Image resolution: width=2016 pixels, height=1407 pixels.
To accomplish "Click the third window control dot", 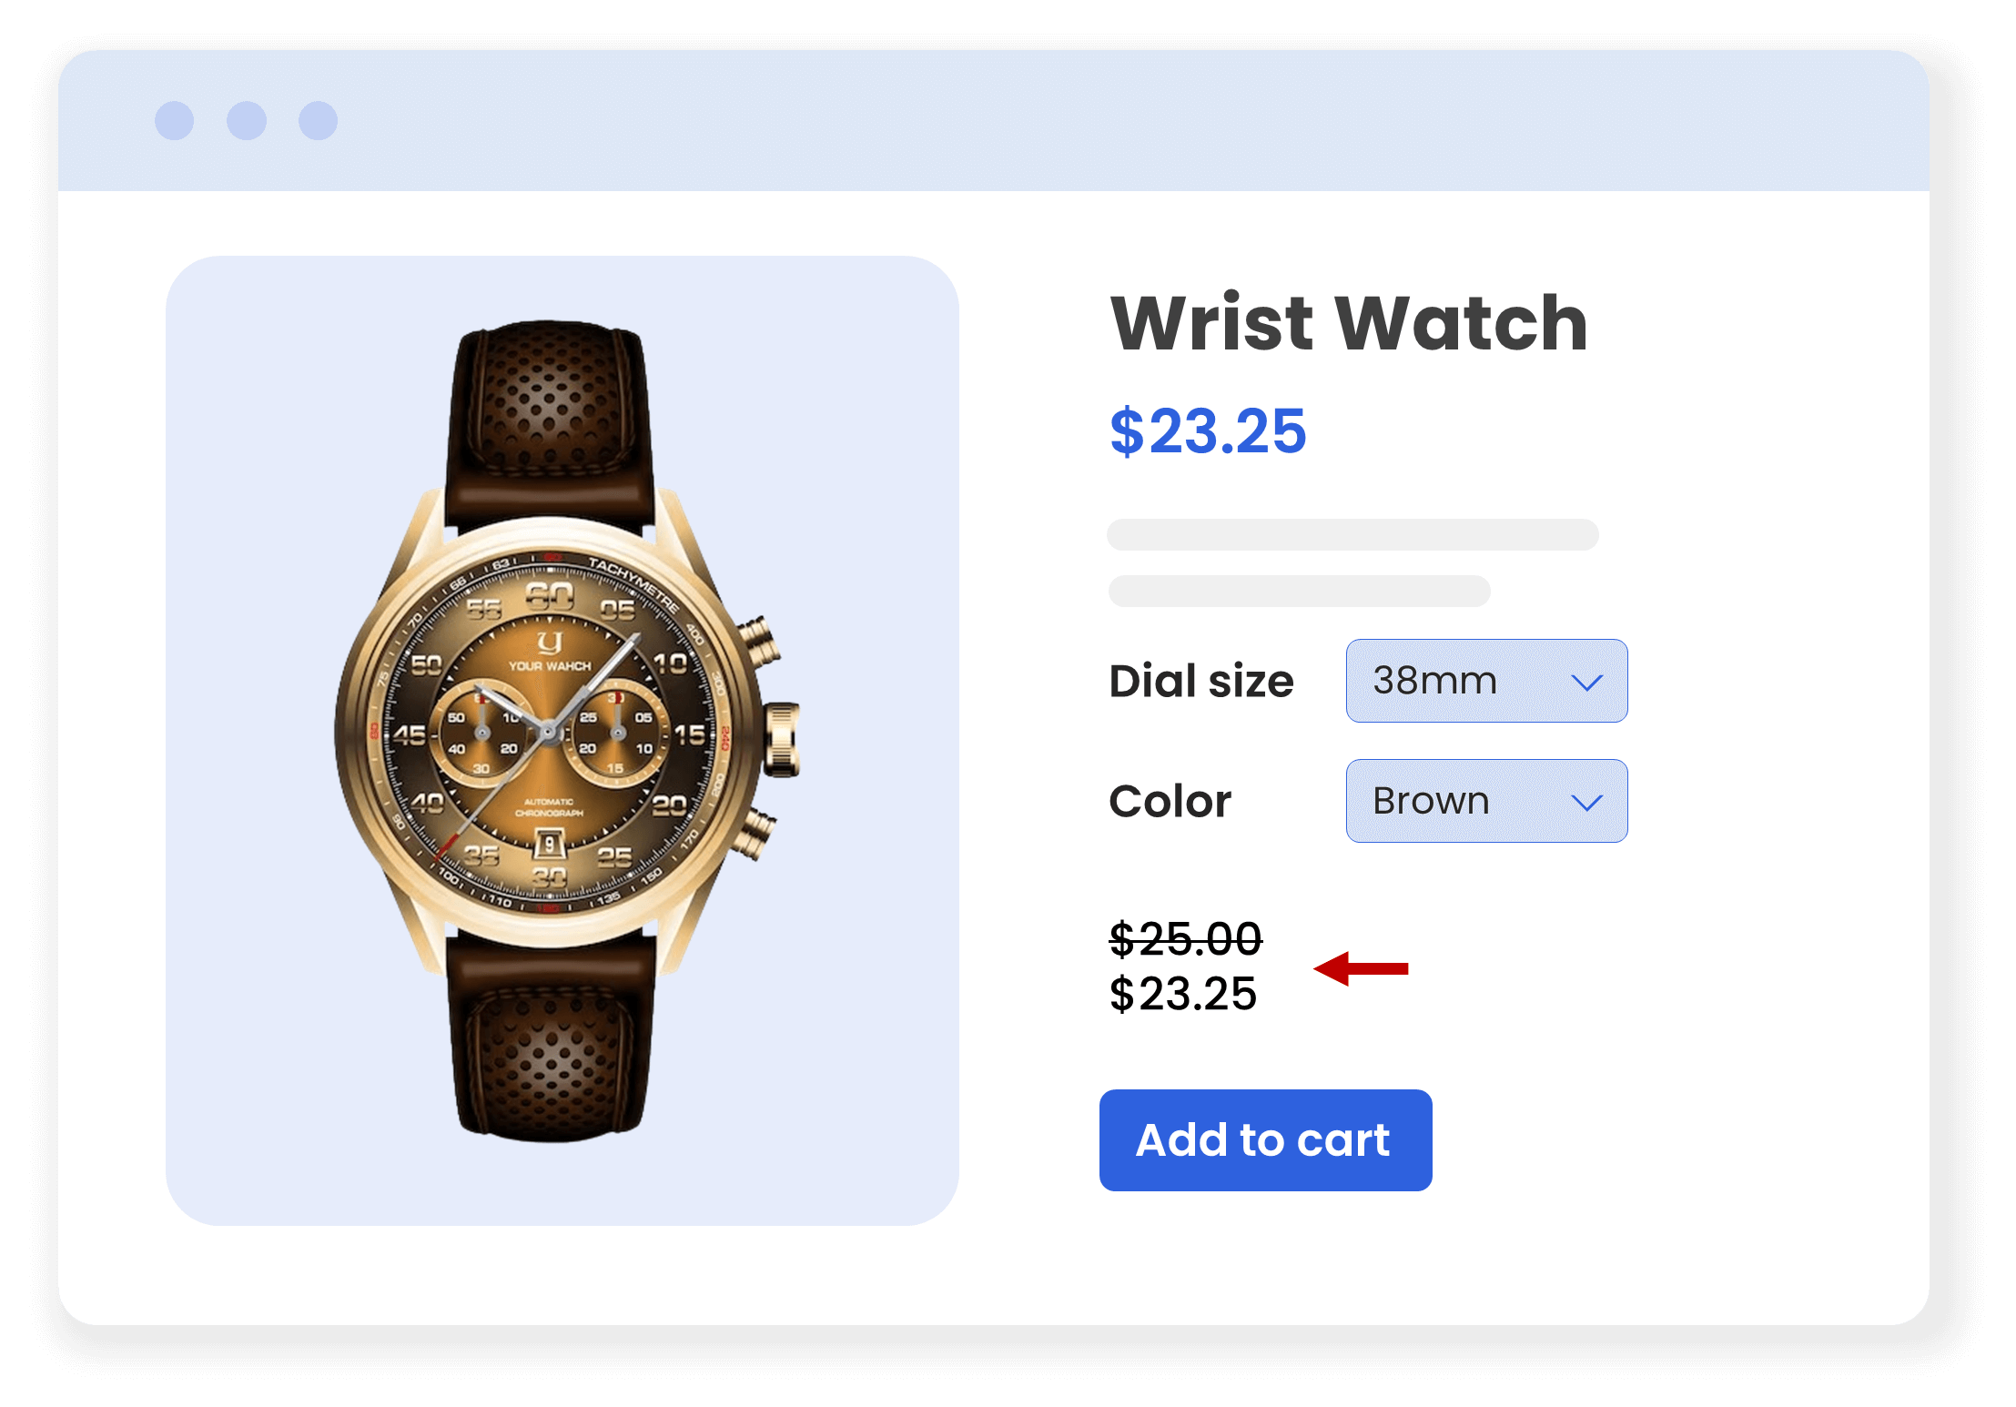I will click(319, 120).
